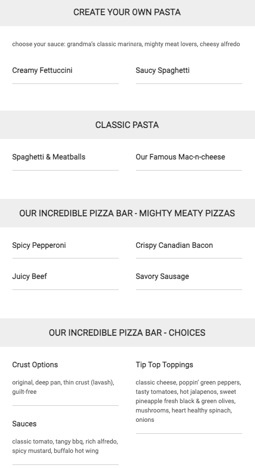Select Crispy Canadian Bacon pizza

174,246
